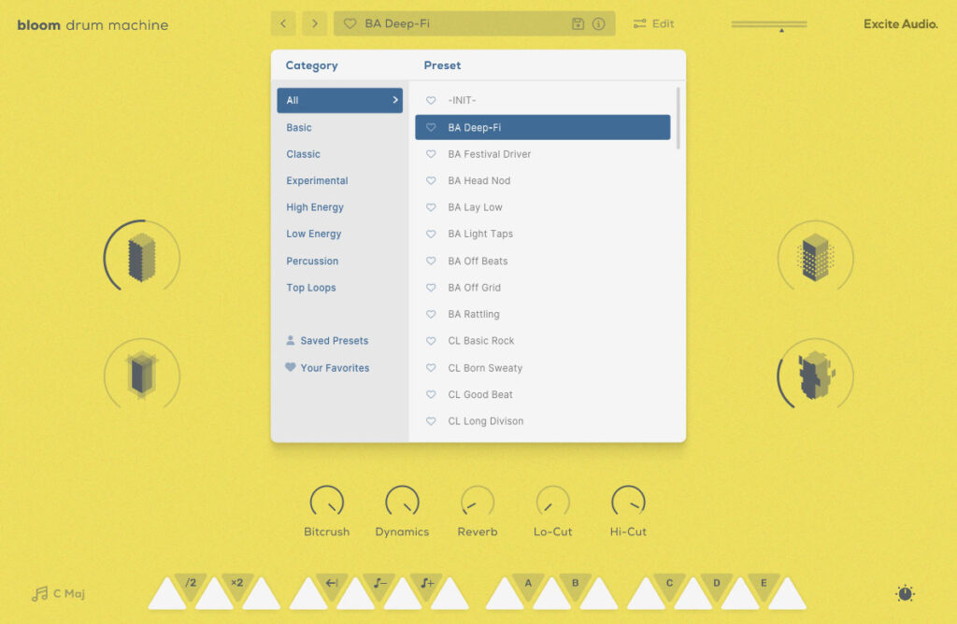This screenshot has width=957, height=624.
Task: Click the preset list scrollbar
Action: point(678,119)
